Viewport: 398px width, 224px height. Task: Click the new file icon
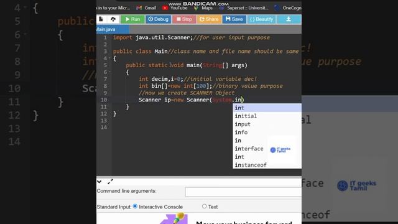coord(101,19)
